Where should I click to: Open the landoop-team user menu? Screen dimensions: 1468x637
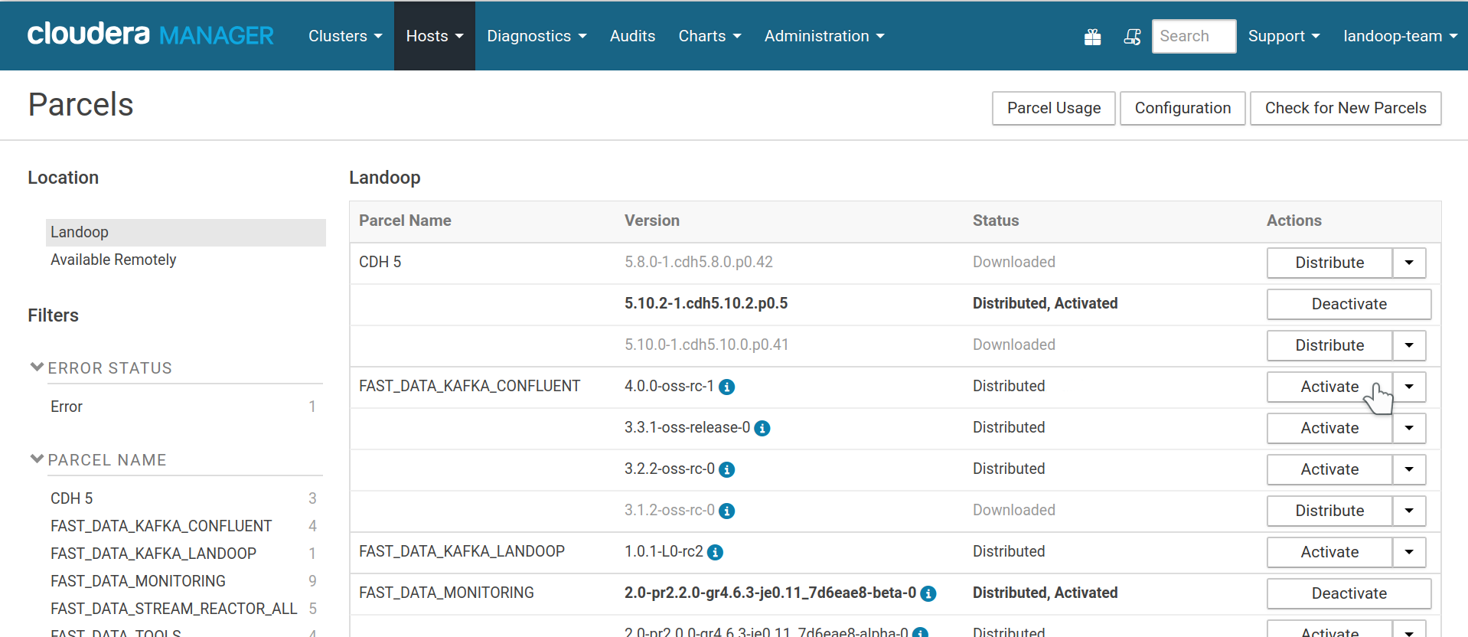(1400, 36)
